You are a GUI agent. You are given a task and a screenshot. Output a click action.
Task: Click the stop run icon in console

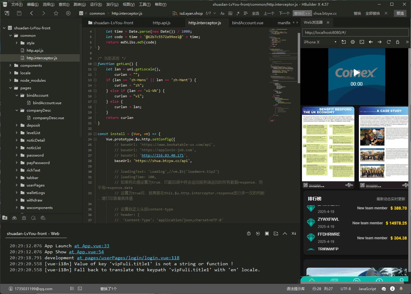coord(267,234)
